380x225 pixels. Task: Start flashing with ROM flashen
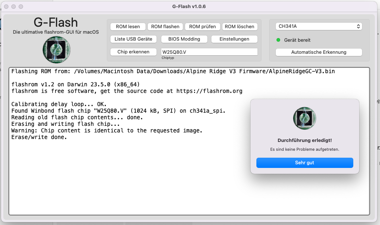pos(165,27)
